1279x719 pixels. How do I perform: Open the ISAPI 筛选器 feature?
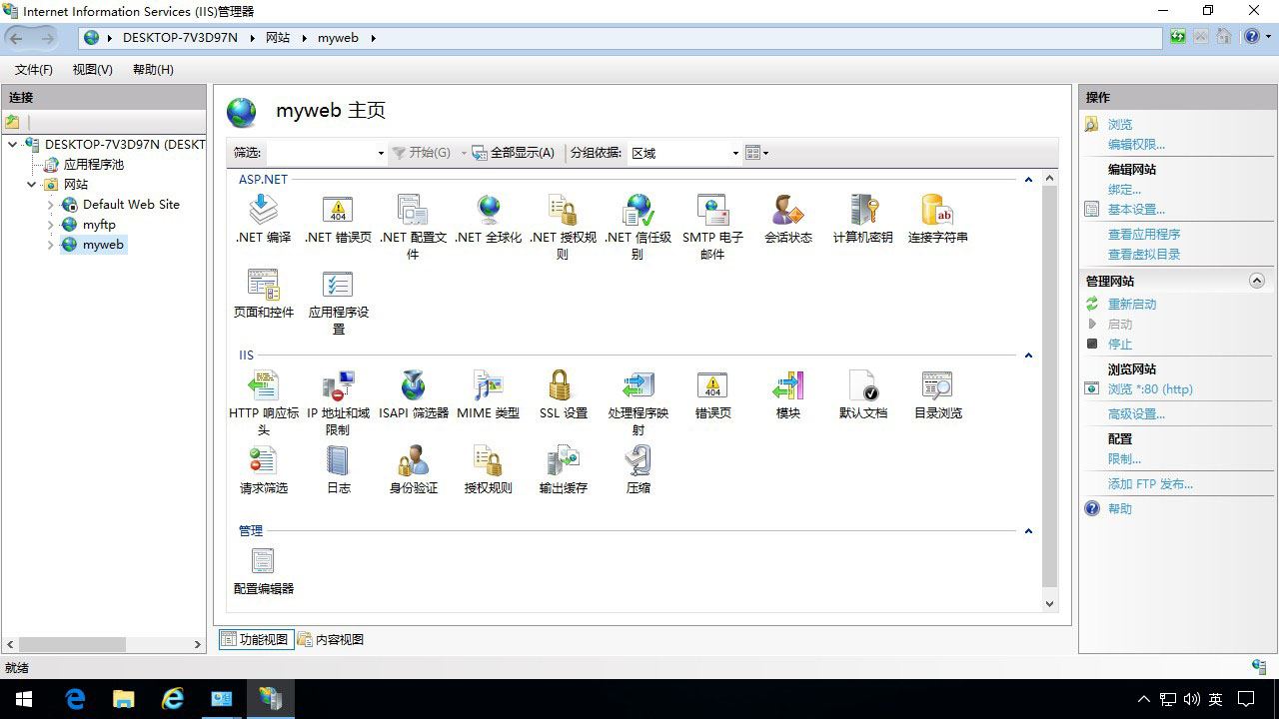point(413,394)
